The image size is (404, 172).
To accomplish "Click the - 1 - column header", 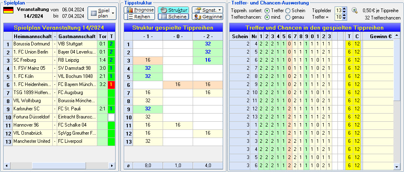I will coord(148,36).
